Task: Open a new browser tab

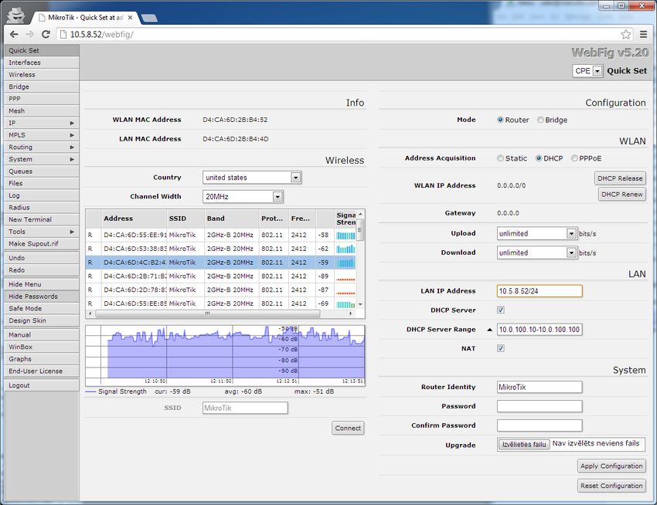Action: click(x=149, y=18)
